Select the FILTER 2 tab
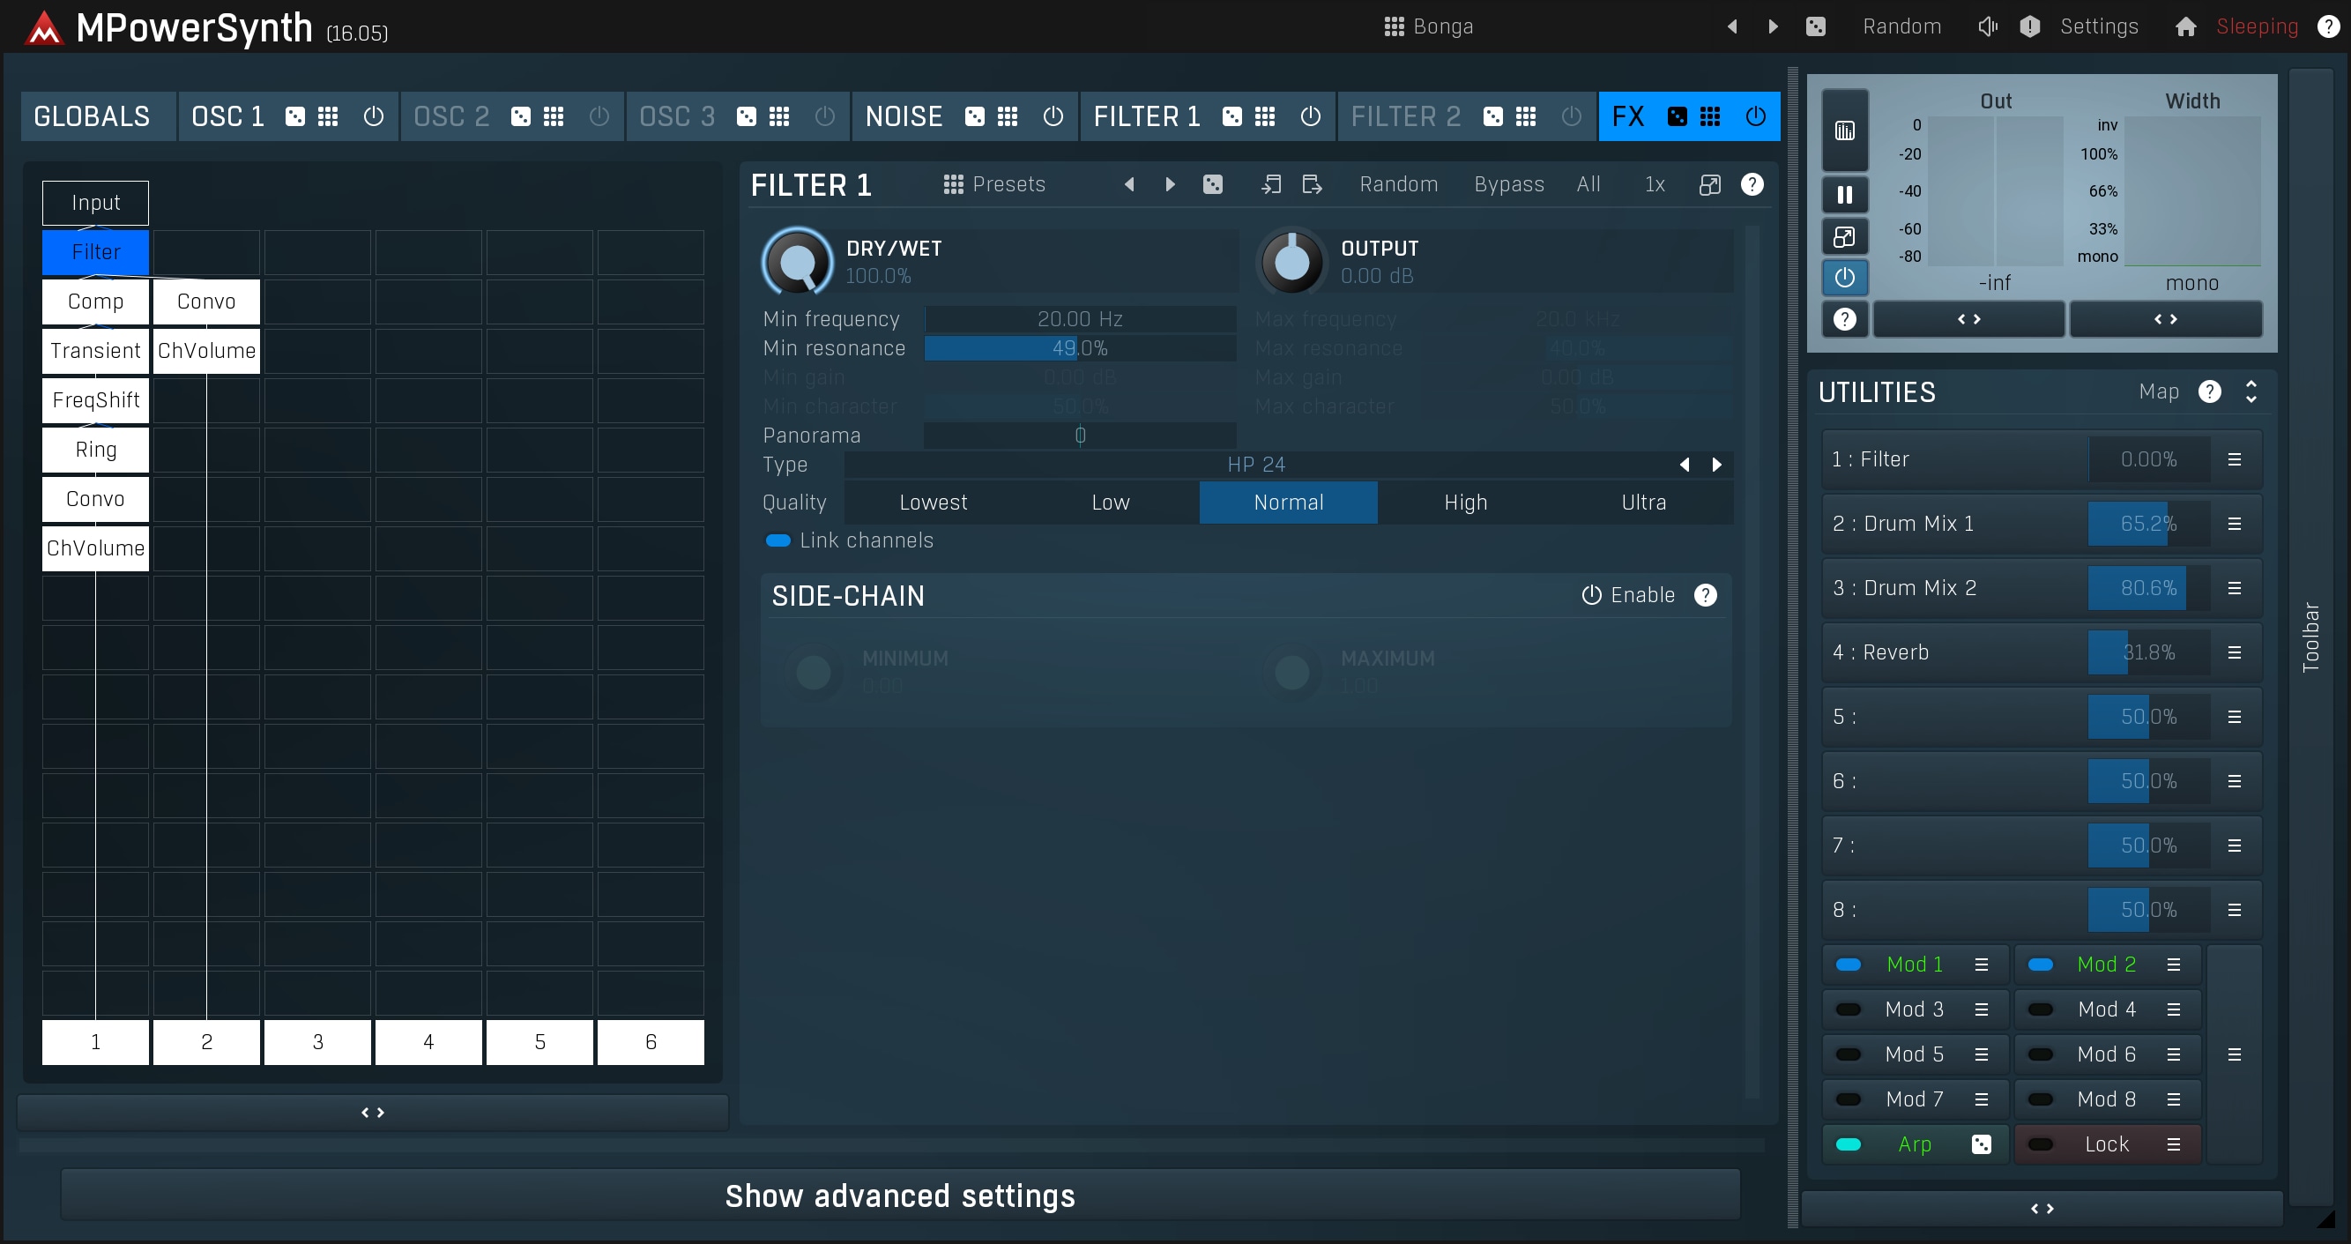 tap(1405, 115)
